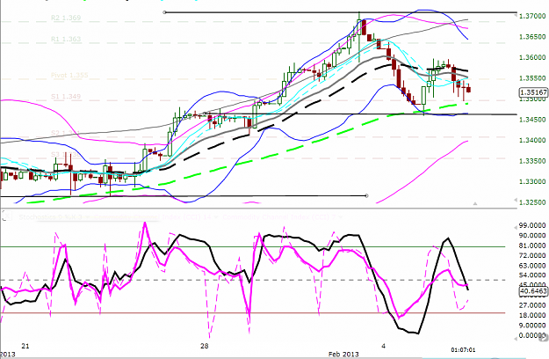
Task: Click the 1.33500 price axis value
Action: click(532, 161)
